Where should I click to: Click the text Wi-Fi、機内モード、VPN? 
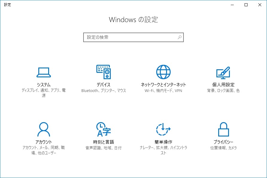[x=163, y=90]
